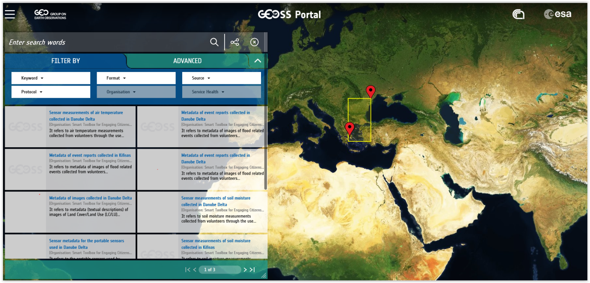This screenshot has width=590, height=283.
Task: Open the hamburger main menu
Action: (10, 15)
